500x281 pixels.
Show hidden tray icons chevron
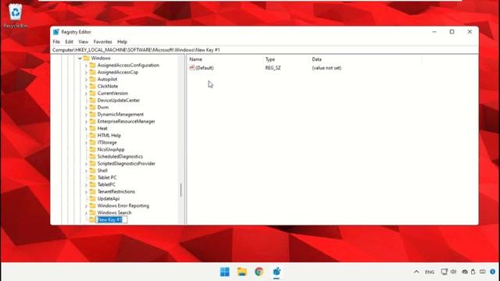click(x=416, y=272)
